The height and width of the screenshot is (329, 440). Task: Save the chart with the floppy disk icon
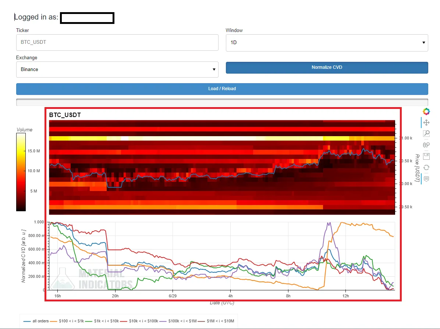(x=426, y=156)
